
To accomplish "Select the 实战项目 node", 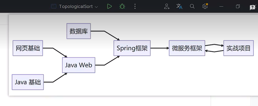I will coord(238,48).
